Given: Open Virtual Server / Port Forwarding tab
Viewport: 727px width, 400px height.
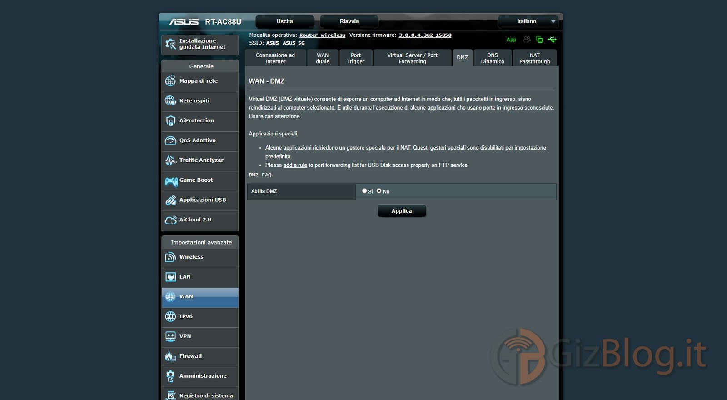Looking at the screenshot, I should [x=412, y=58].
